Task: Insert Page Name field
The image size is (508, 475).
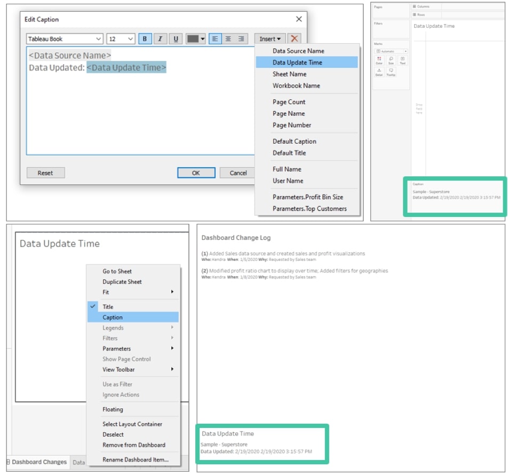Action: coord(307,114)
